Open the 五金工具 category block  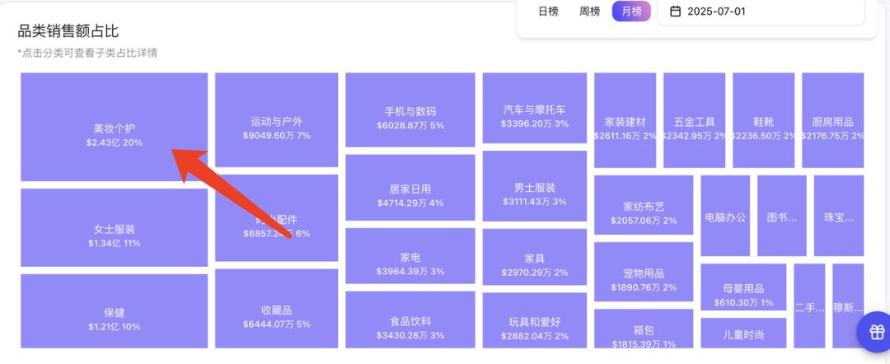coord(694,120)
